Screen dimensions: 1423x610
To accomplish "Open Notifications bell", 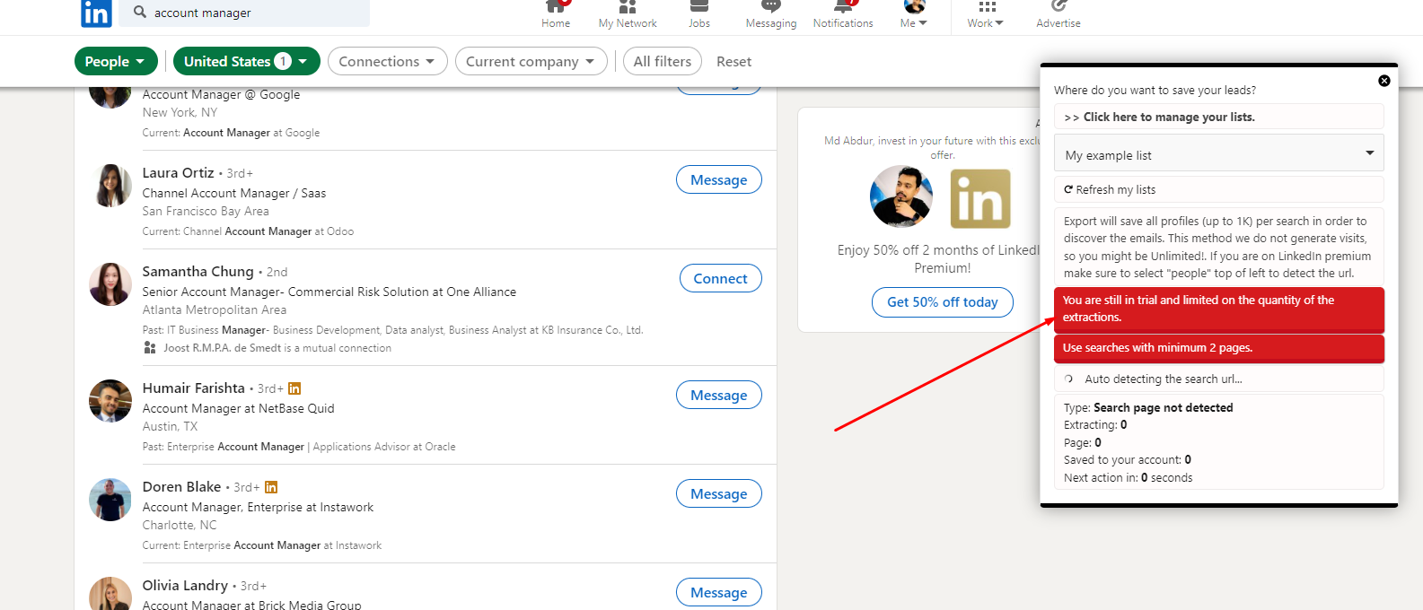I will [843, 14].
